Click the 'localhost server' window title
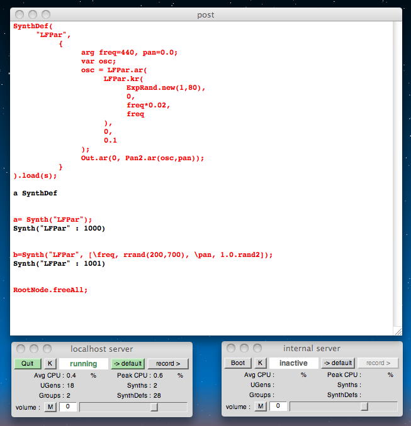Viewport: 411px width, 426px height. click(x=102, y=349)
